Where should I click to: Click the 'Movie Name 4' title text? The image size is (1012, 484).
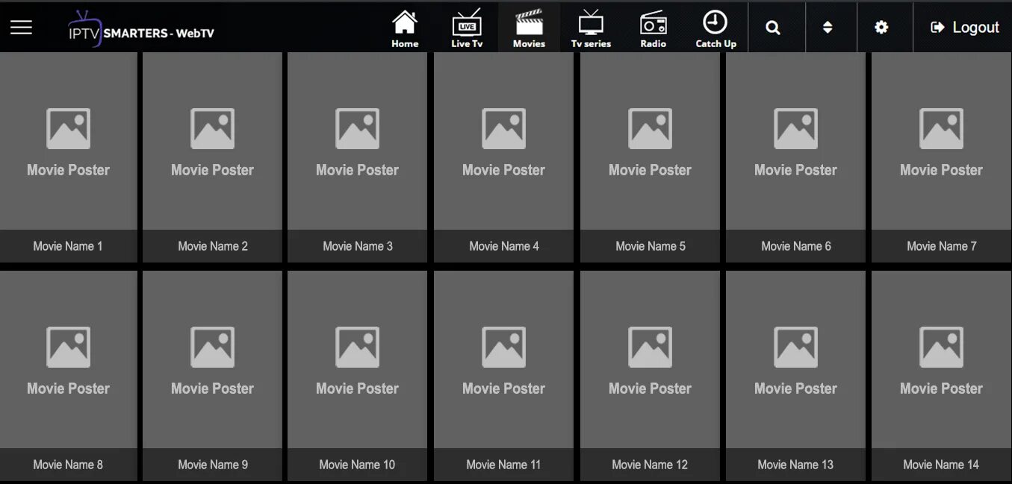tap(504, 246)
